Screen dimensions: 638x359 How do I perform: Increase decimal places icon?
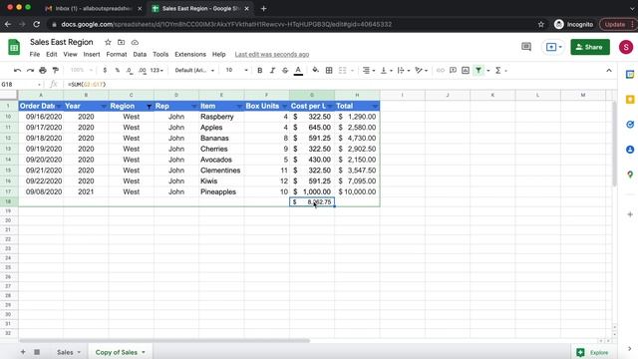142,71
